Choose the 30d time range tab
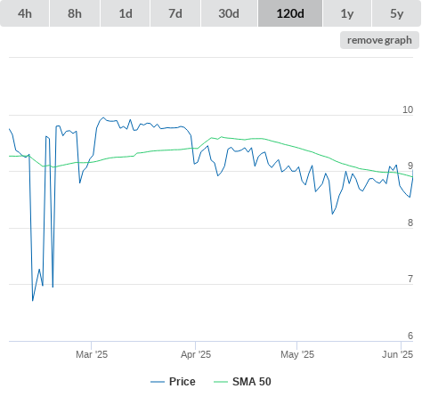The image size is (422, 405). pos(229,13)
